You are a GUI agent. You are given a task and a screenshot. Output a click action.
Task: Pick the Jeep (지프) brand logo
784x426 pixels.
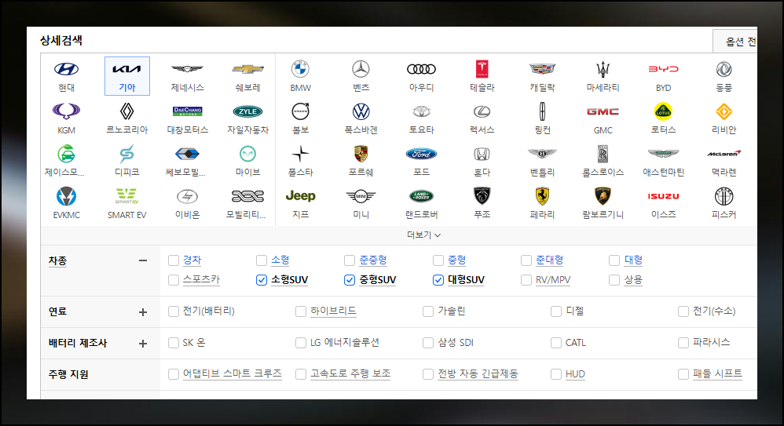(301, 196)
